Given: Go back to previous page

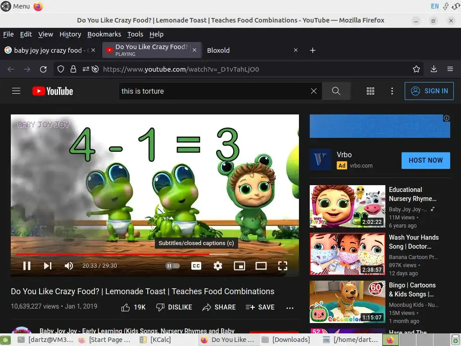Looking at the screenshot, I should [x=11, y=69].
